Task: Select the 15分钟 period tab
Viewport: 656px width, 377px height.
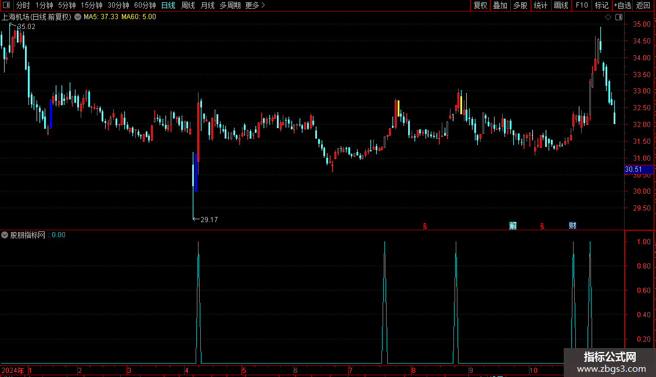Action: click(92, 5)
